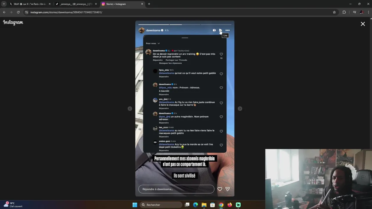Image resolution: width=372 pixels, height=209 pixels.
Task: Open the story three-dot options menu
Action: coord(228,30)
